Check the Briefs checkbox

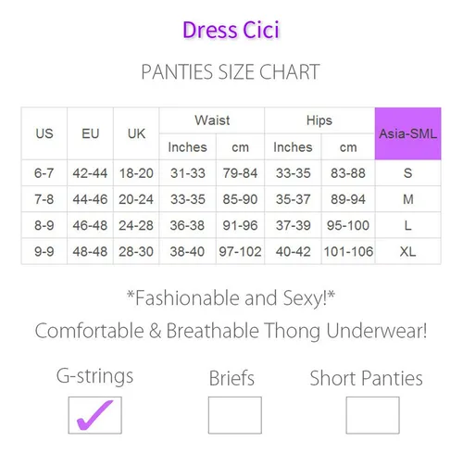point(235,415)
